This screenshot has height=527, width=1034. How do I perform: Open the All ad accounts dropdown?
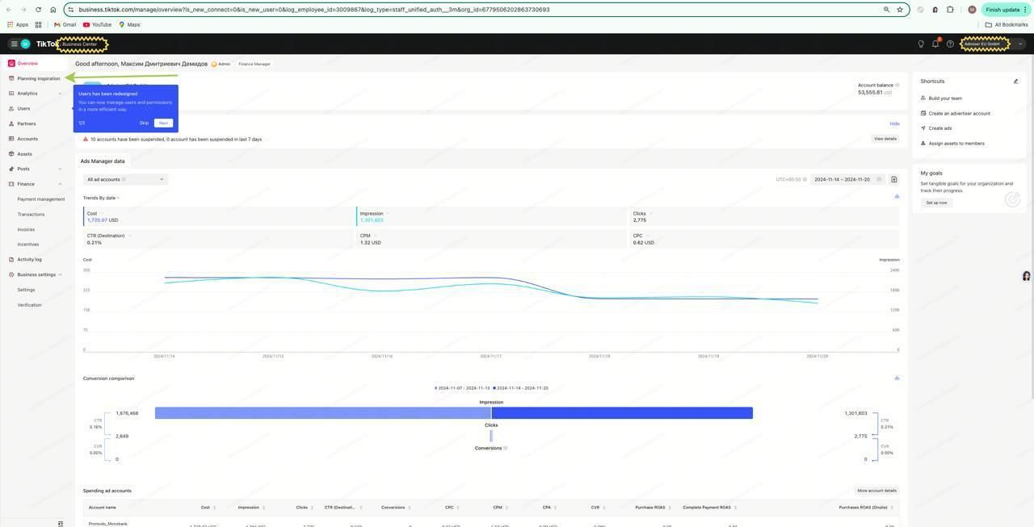point(125,179)
